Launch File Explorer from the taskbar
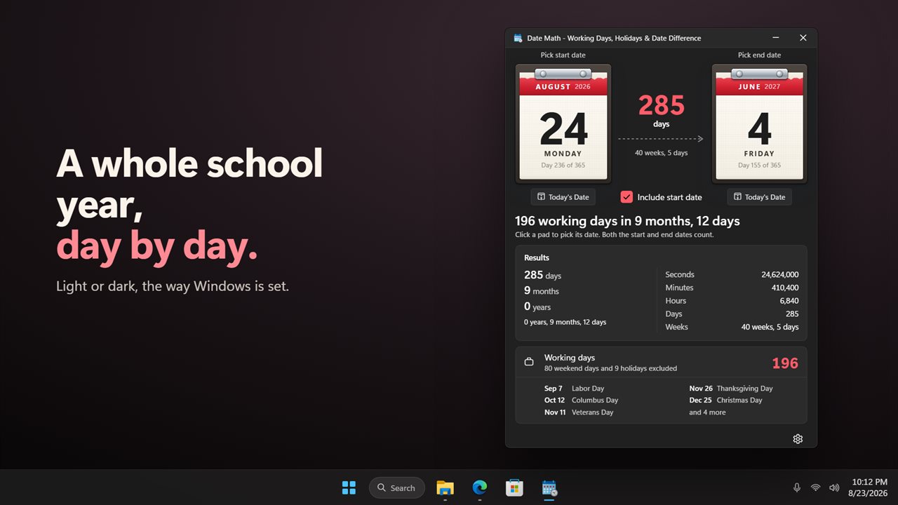 [445, 487]
